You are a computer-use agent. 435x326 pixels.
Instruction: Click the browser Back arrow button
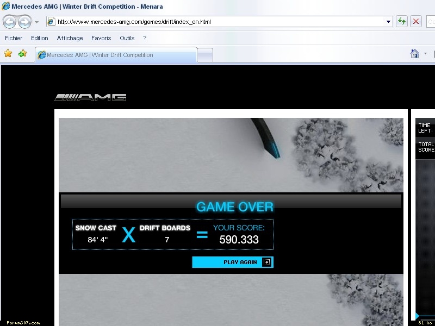tap(10, 22)
